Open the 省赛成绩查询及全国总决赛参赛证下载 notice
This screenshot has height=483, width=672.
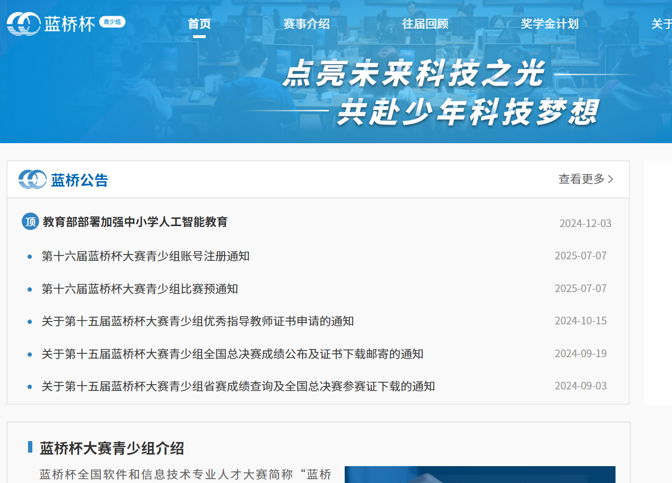238,386
